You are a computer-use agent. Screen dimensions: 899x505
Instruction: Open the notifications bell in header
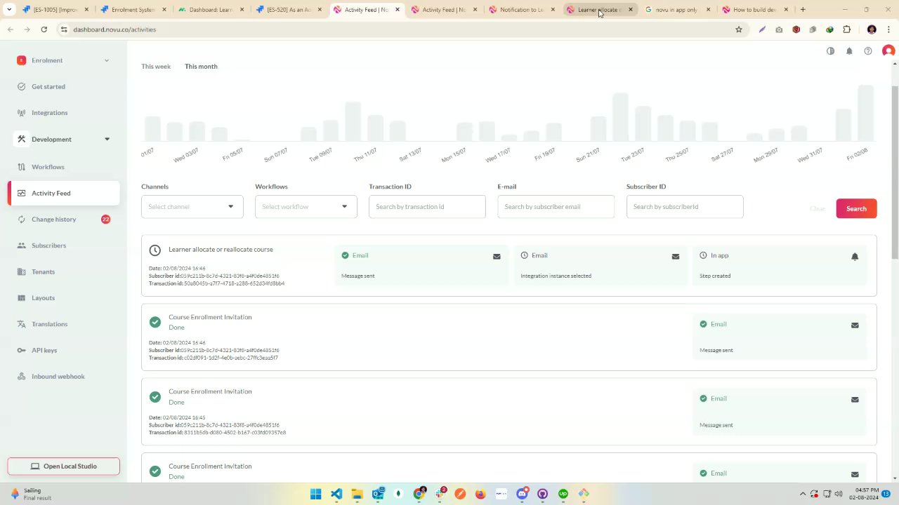click(x=849, y=51)
